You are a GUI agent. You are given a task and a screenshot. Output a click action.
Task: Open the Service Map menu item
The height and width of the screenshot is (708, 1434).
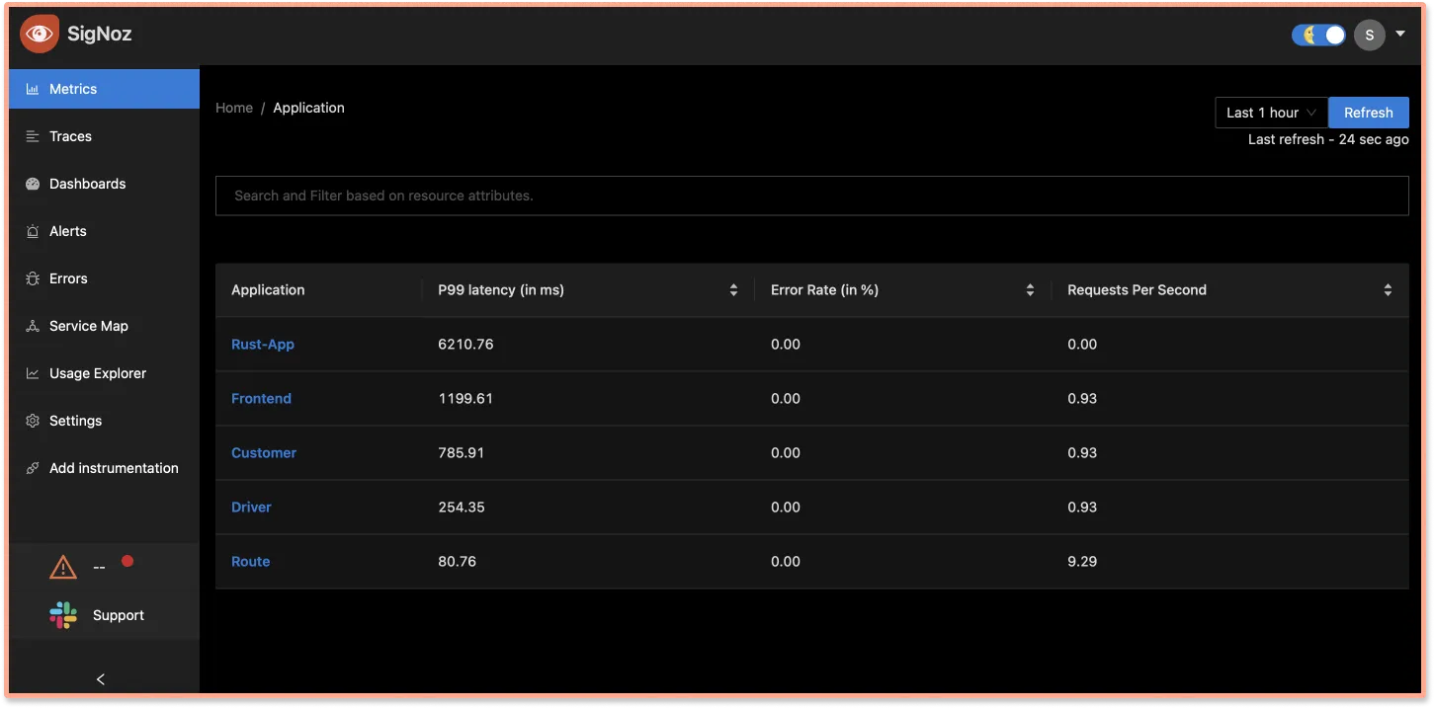pyautogui.click(x=104, y=326)
